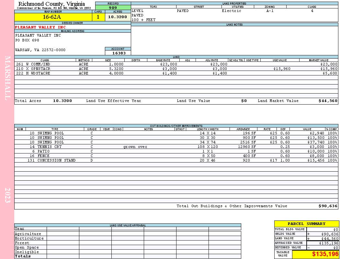Select the 2023 year sidebar label
The height and width of the screenshot is (259, 340).
point(7,195)
